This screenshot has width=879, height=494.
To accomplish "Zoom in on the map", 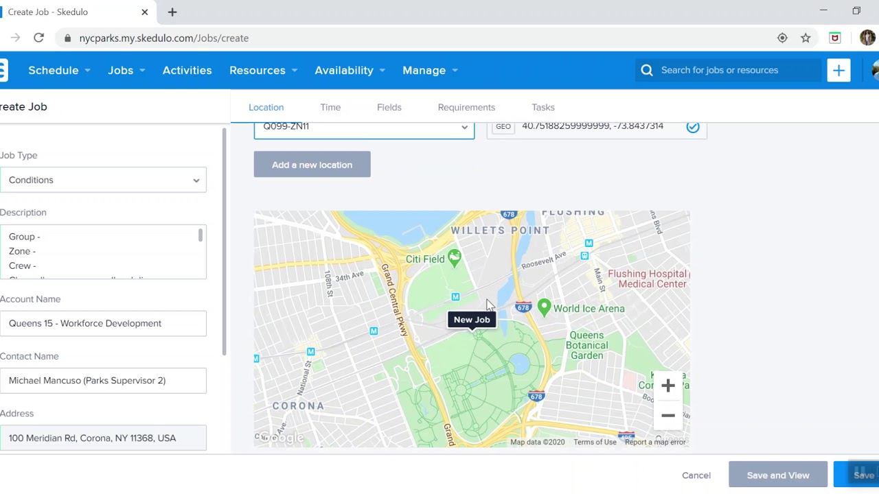I will pyautogui.click(x=668, y=386).
